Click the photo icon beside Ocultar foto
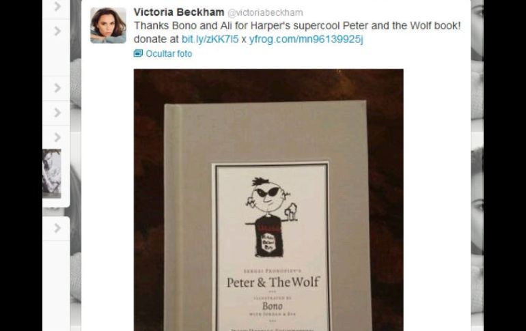This screenshot has width=526, height=331. tap(138, 53)
